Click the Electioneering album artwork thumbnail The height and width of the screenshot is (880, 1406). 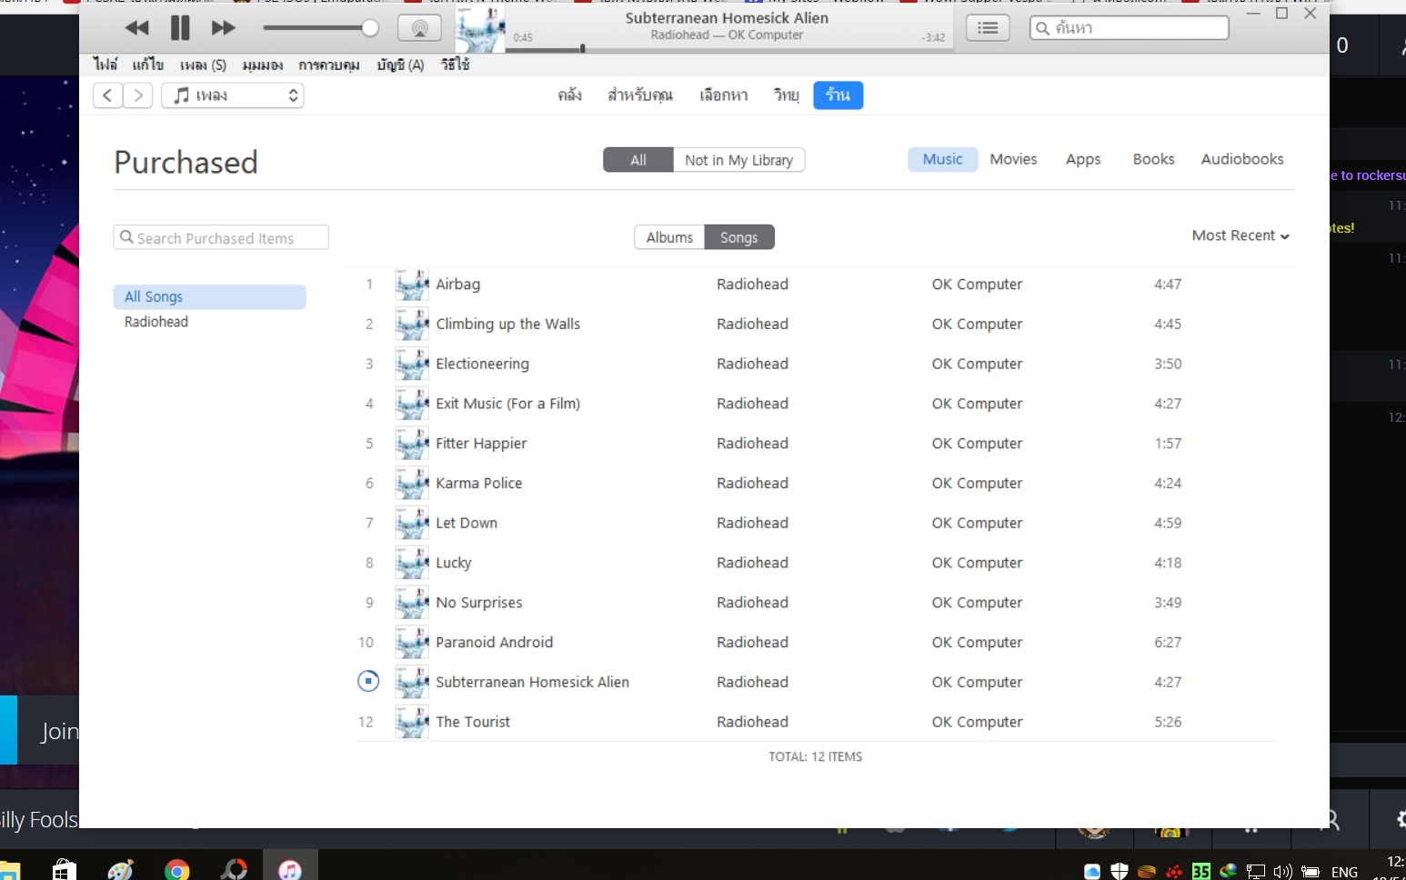click(x=412, y=364)
